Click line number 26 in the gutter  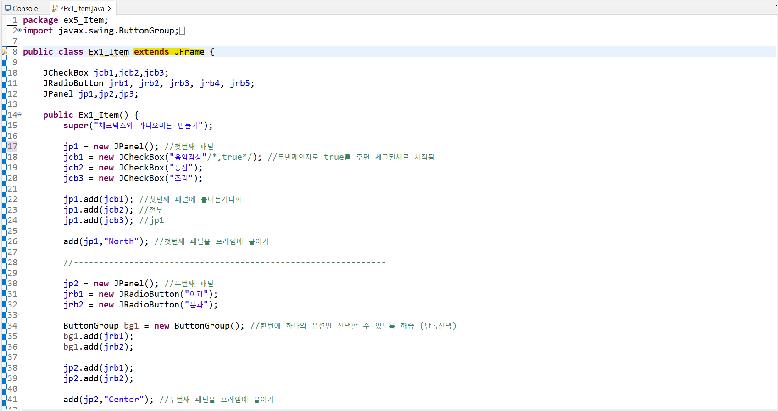tap(12, 241)
